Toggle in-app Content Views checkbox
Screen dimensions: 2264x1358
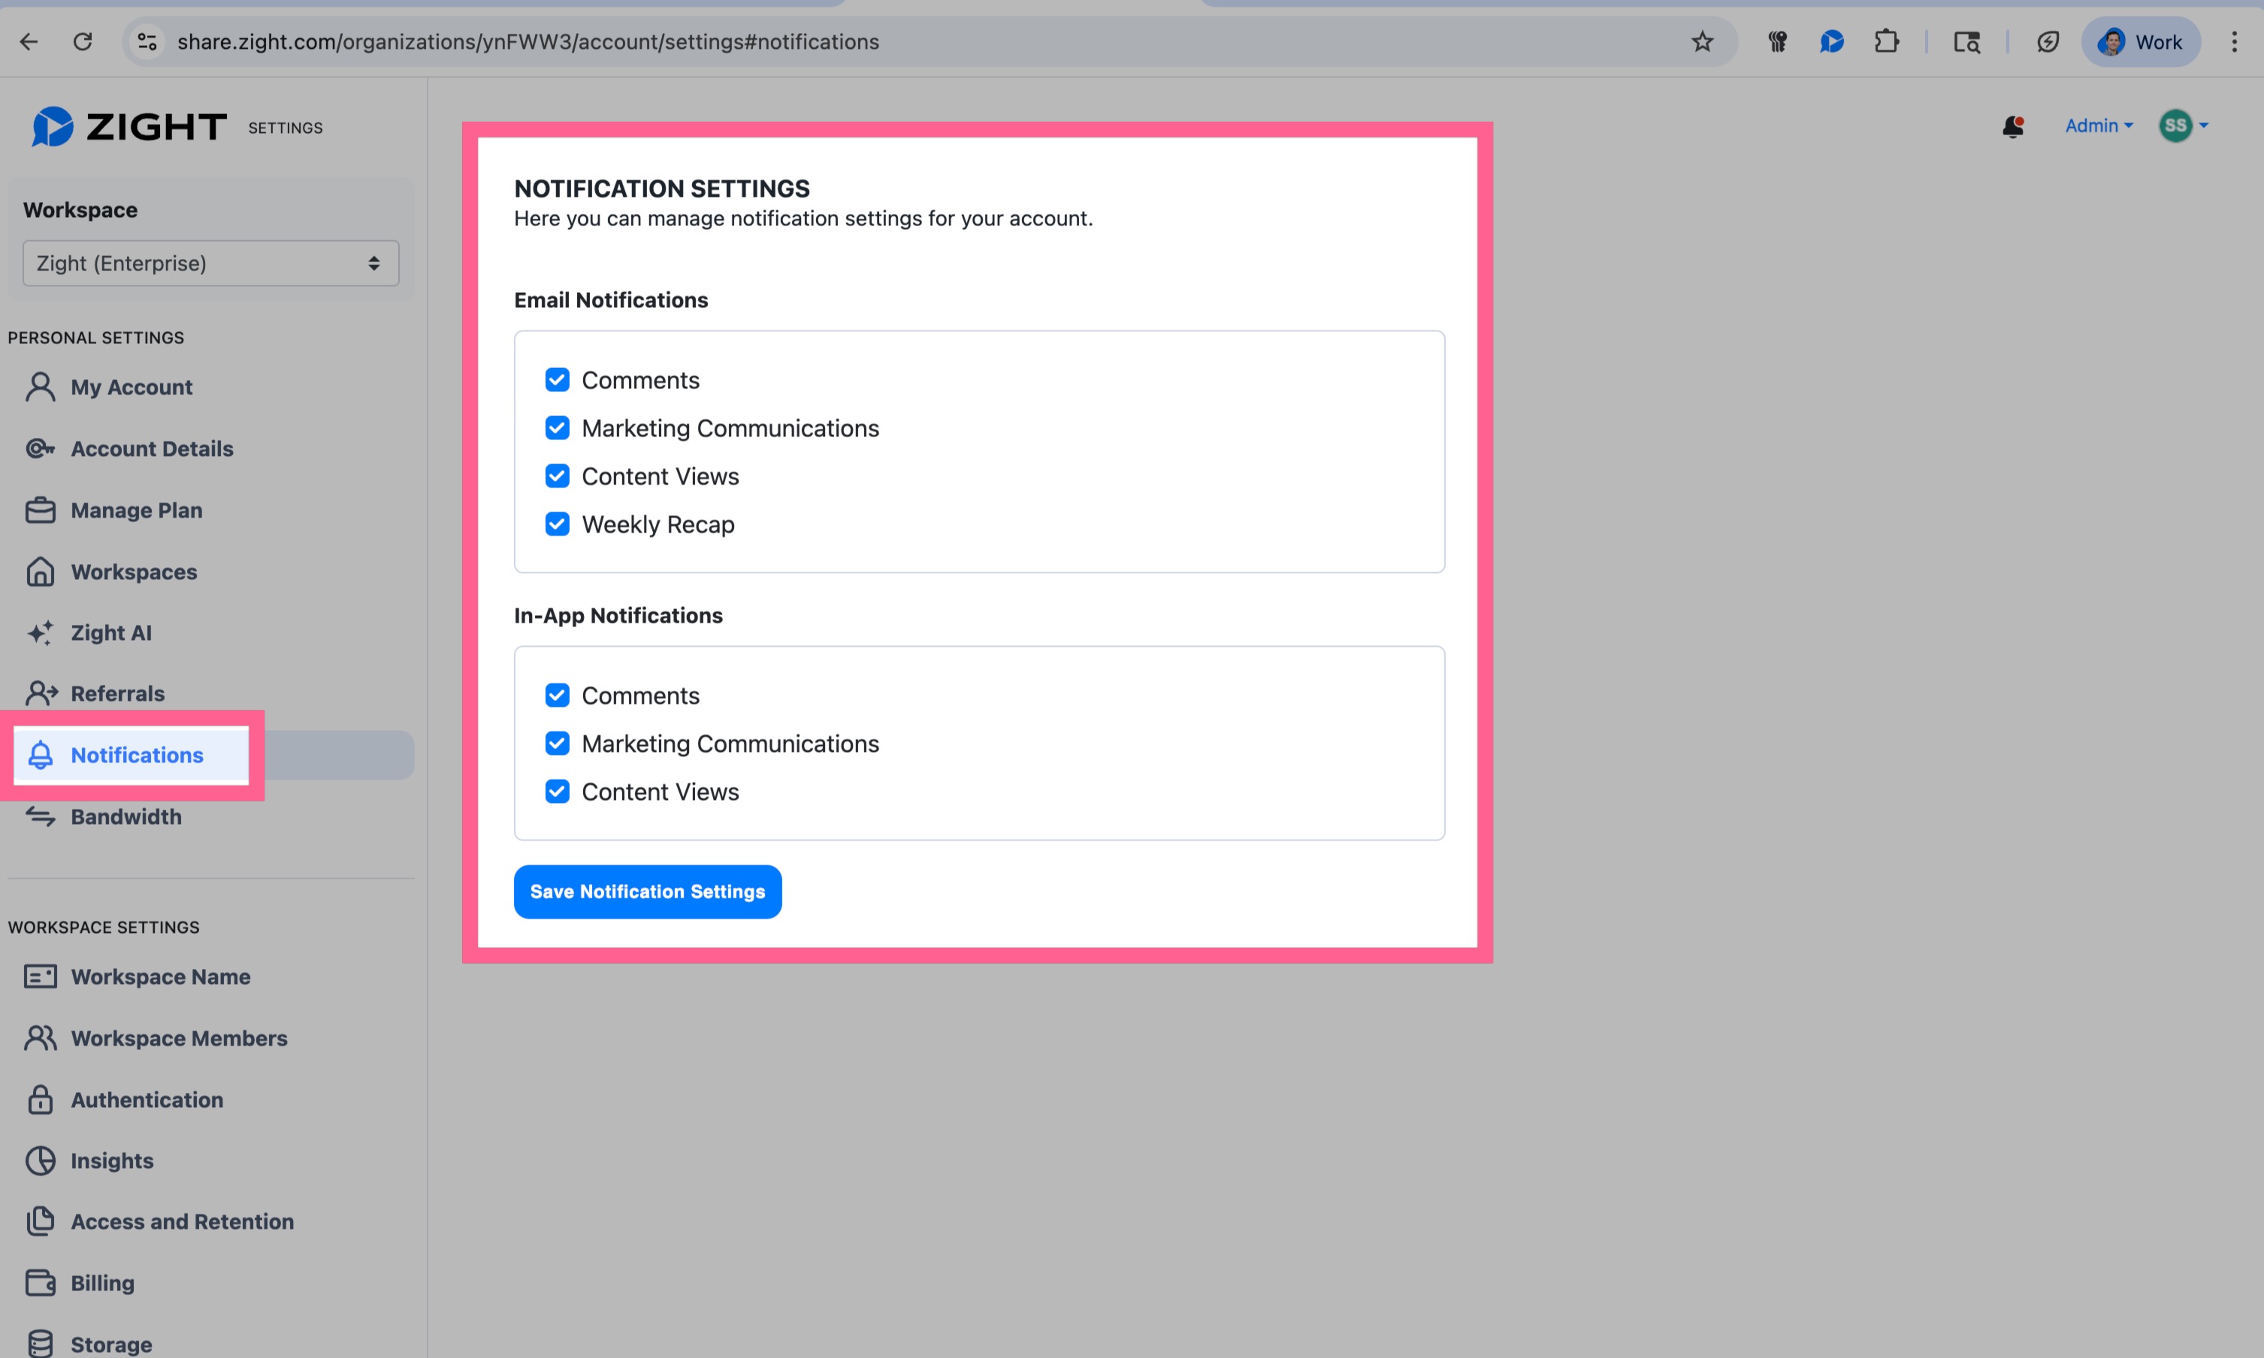coord(557,792)
